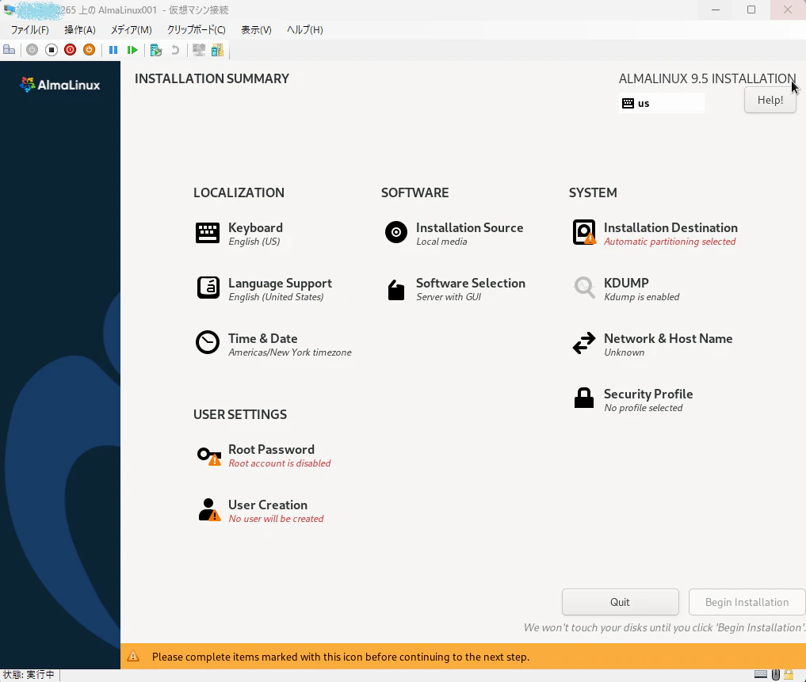Click the Ctrl+Alt+Del toolbar icon
Screen dimensions: 806x682
click(x=10, y=50)
